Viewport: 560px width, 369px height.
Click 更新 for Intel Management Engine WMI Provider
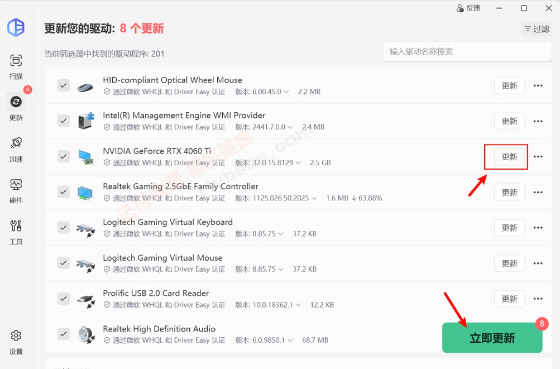coord(509,121)
